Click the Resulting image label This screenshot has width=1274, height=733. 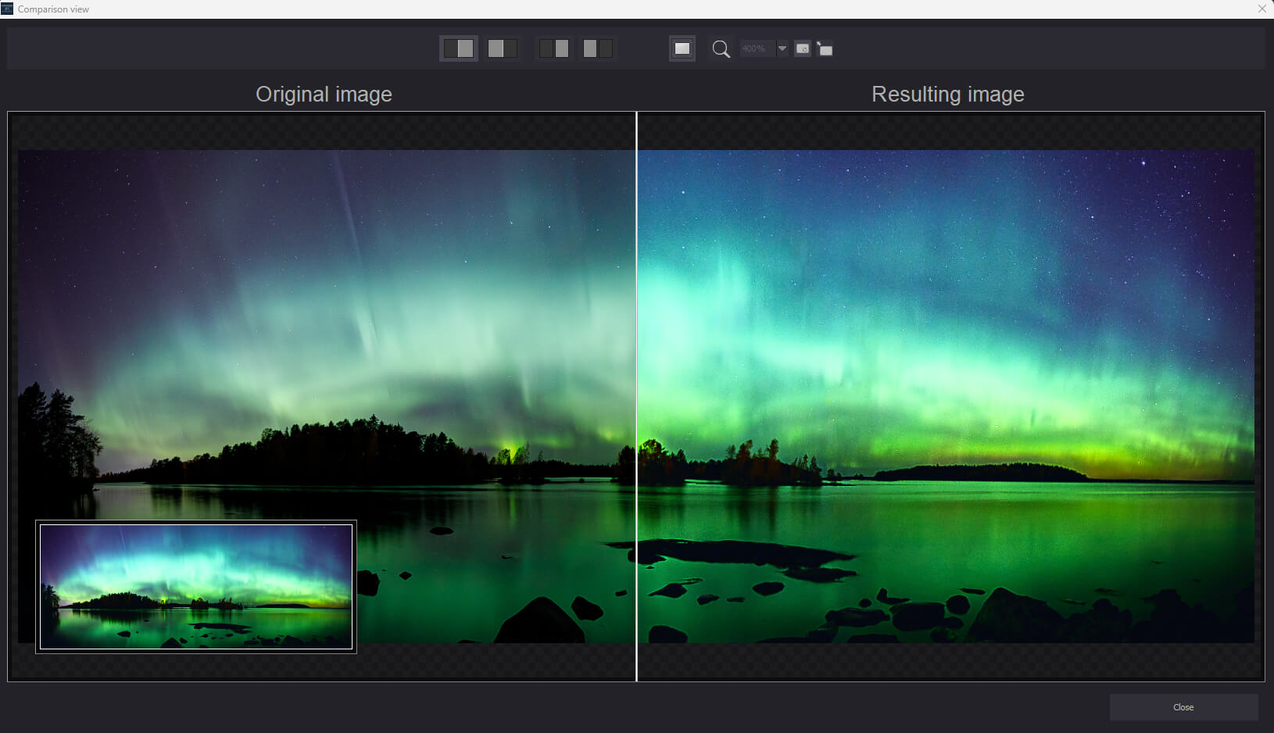coord(947,94)
